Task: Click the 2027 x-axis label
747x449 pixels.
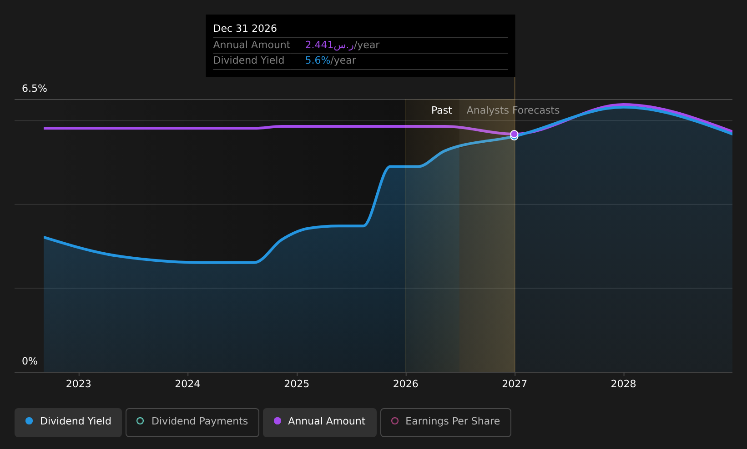Action: [x=515, y=384]
